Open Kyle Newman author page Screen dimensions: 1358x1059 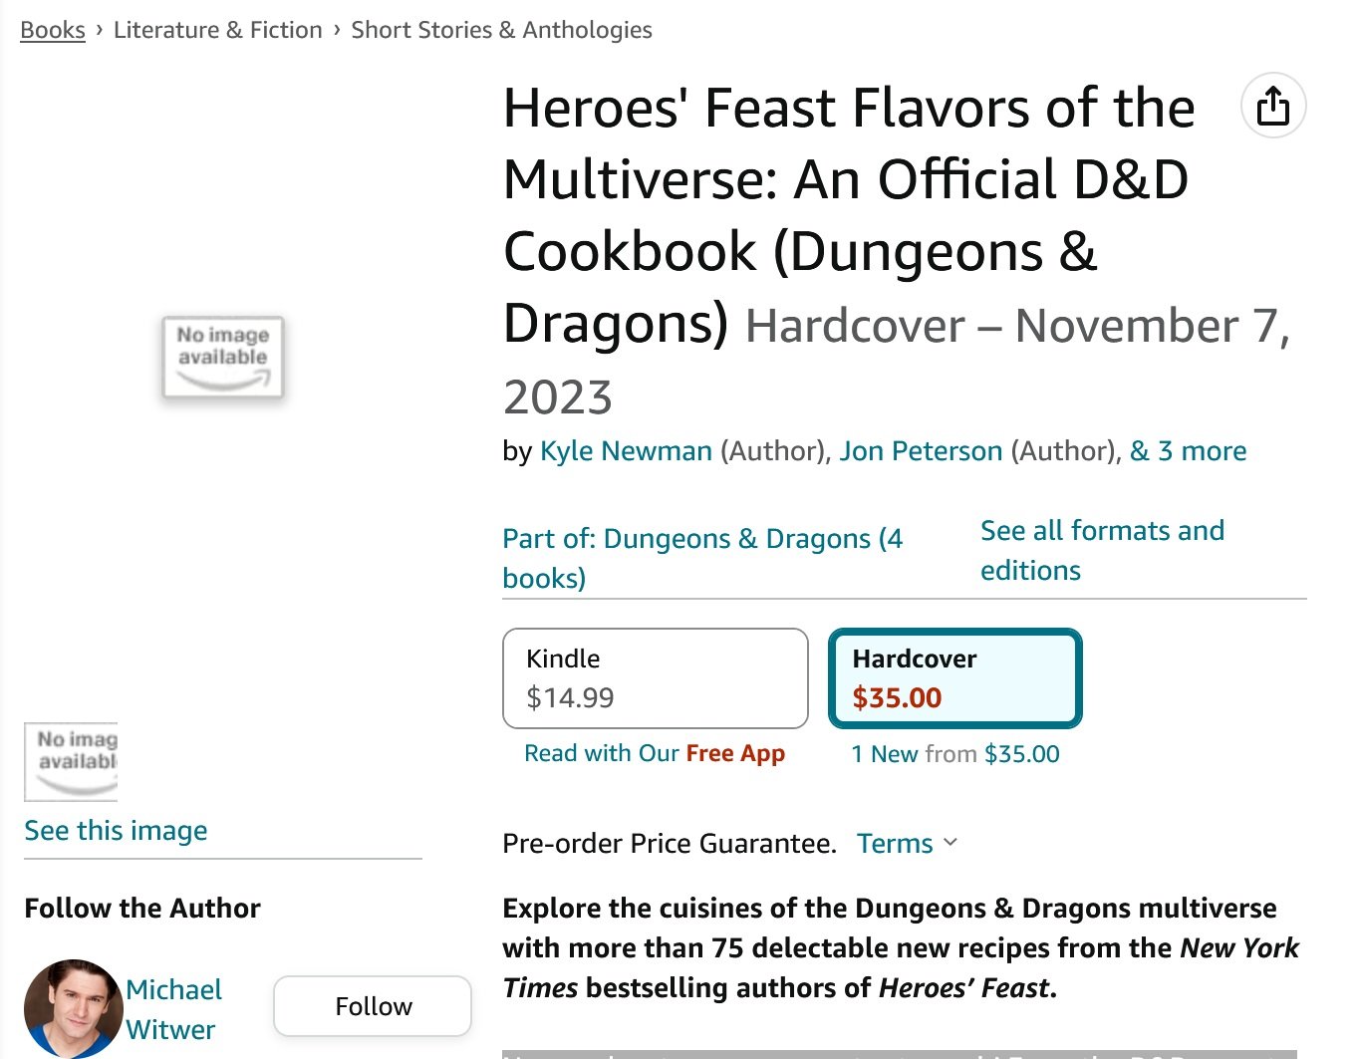click(626, 451)
